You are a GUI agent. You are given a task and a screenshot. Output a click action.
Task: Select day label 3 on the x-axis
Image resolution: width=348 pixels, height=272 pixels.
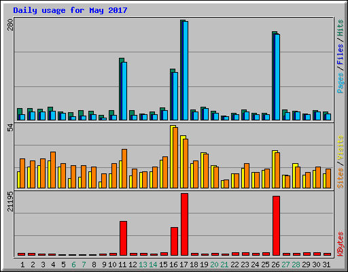[x=43, y=265]
